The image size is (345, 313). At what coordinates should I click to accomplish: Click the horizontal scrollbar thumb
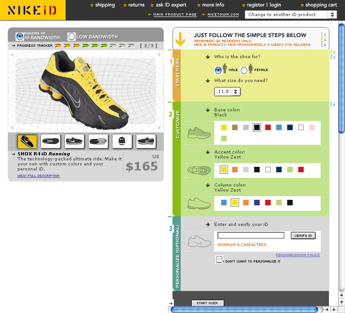pyautogui.click(x=244, y=310)
